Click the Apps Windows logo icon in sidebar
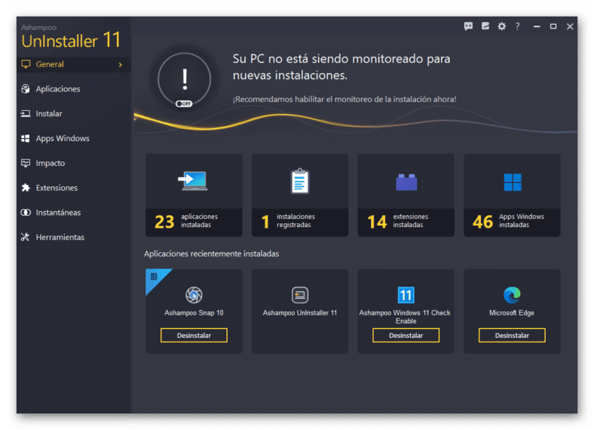 point(26,138)
